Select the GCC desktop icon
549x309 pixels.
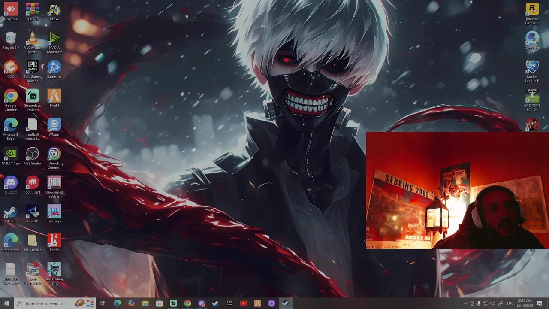click(11, 69)
